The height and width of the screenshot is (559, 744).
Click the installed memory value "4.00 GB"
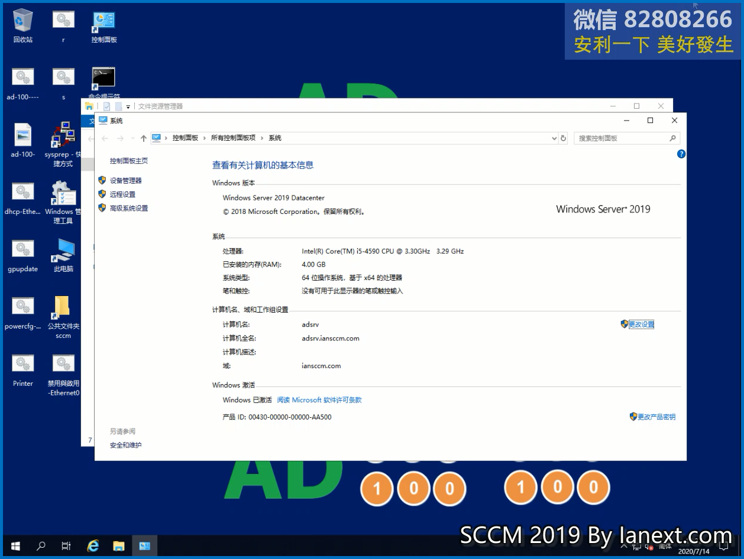coord(313,265)
